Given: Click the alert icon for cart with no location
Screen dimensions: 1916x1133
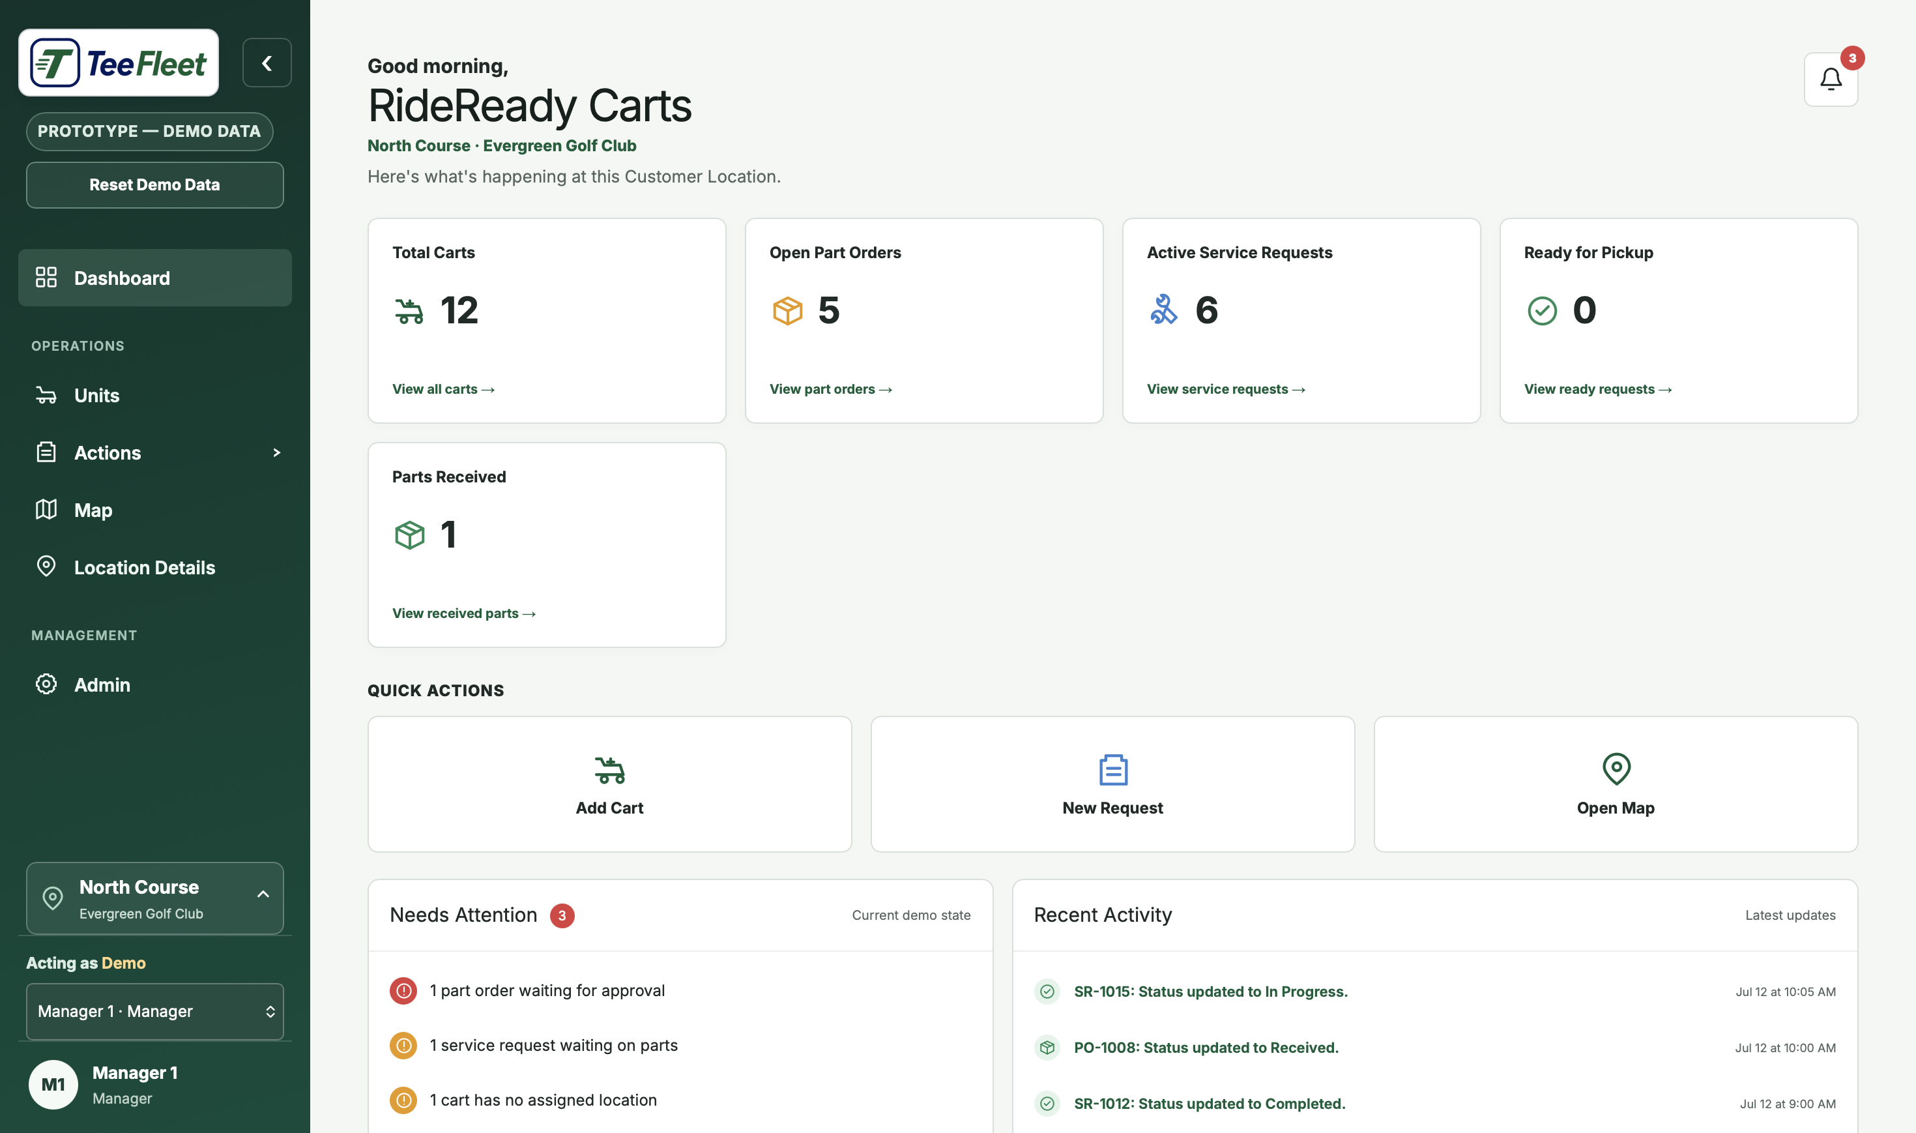Looking at the screenshot, I should pyautogui.click(x=403, y=1100).
